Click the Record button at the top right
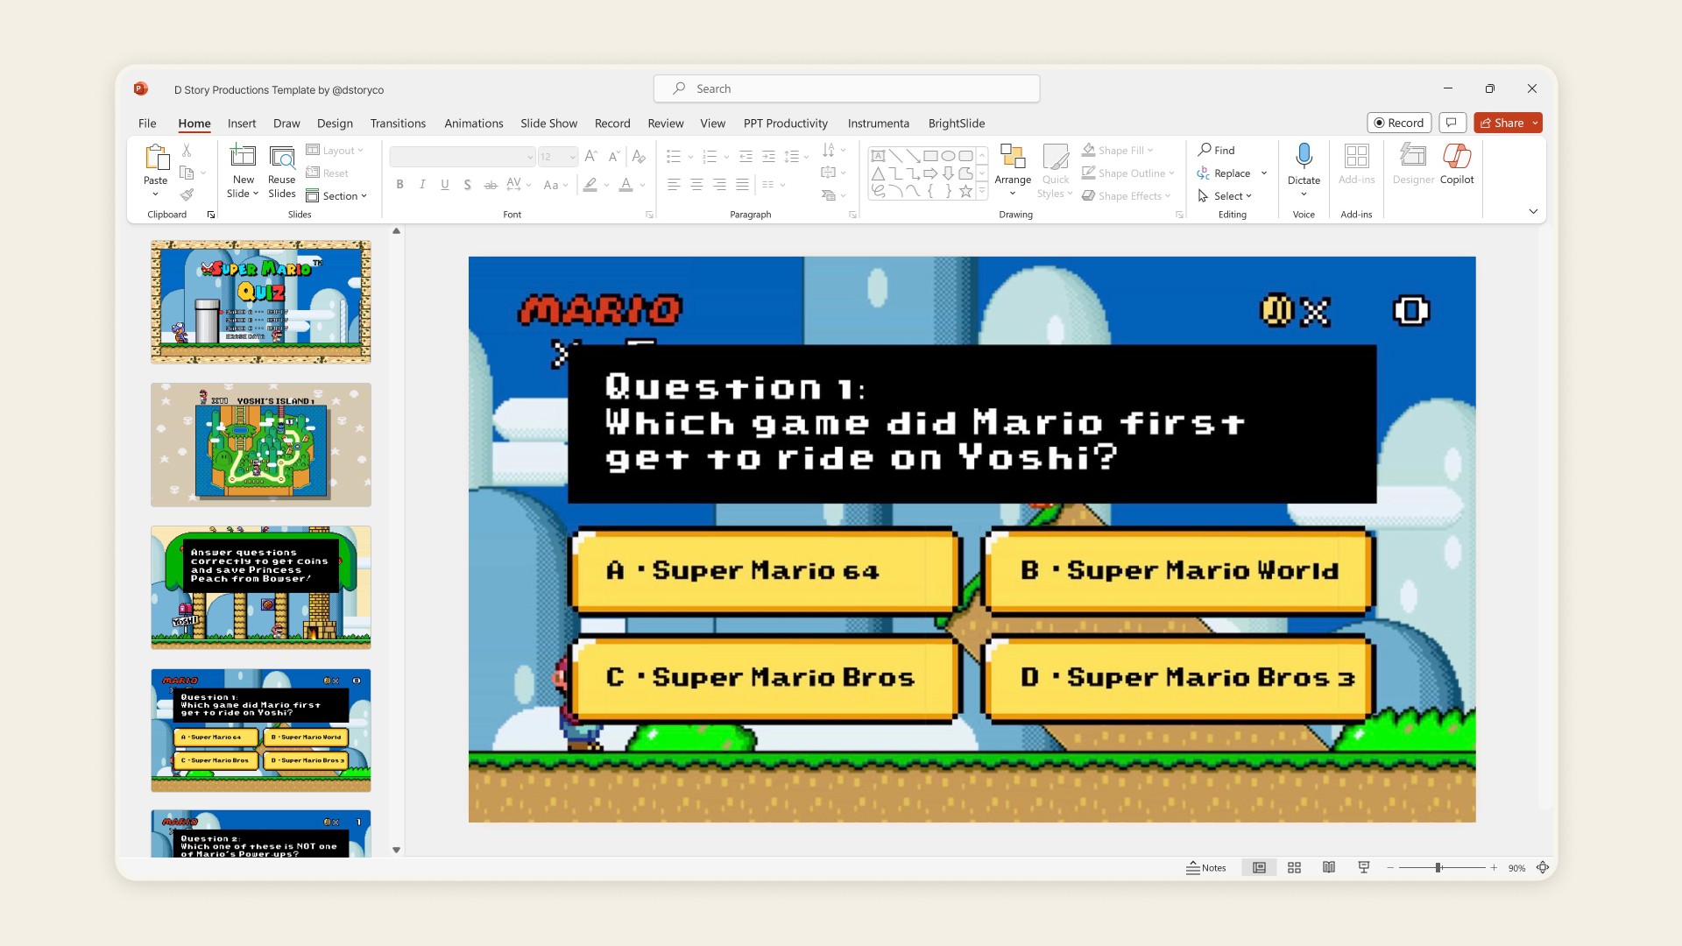This screenshot has width=1682, height=946. coord(1399,123)
